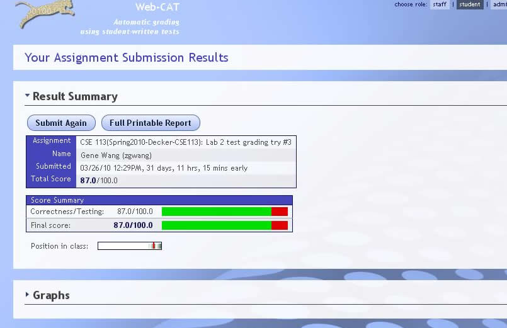The height and width of the screenshot is (328, 507).
Task: Click red portion of Correctness/Testing bar
Action: (x=279, y=212)
